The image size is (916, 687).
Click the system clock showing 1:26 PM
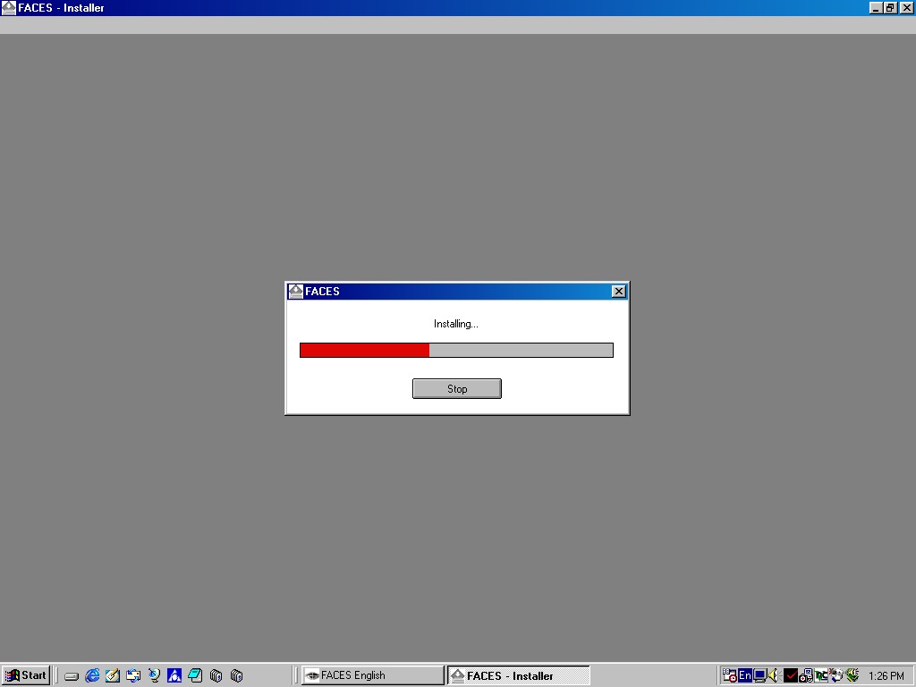886,676
